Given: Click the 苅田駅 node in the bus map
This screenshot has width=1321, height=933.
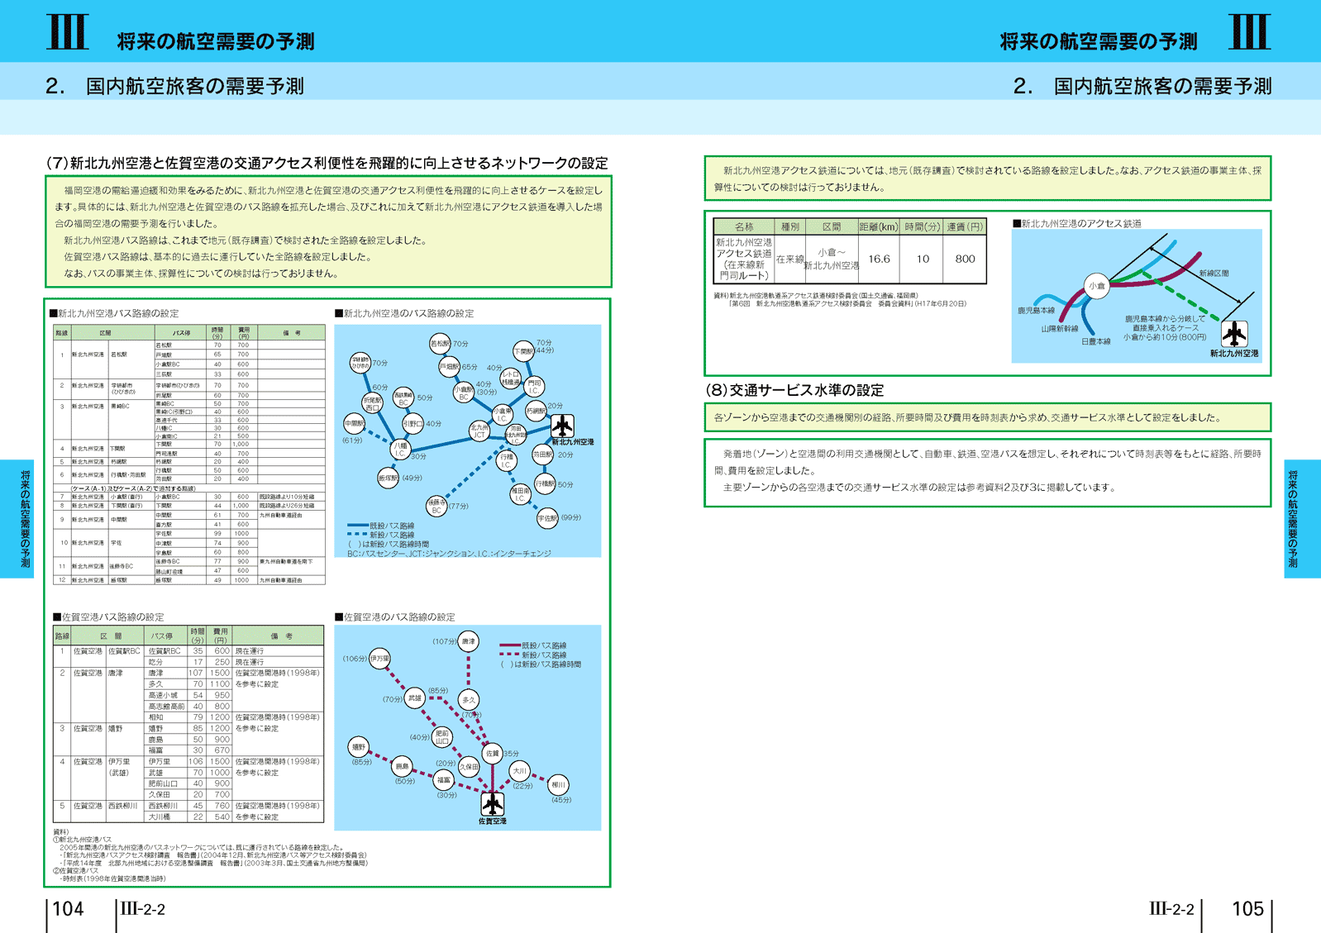Looking at the screenshot, I should [542, 455].
